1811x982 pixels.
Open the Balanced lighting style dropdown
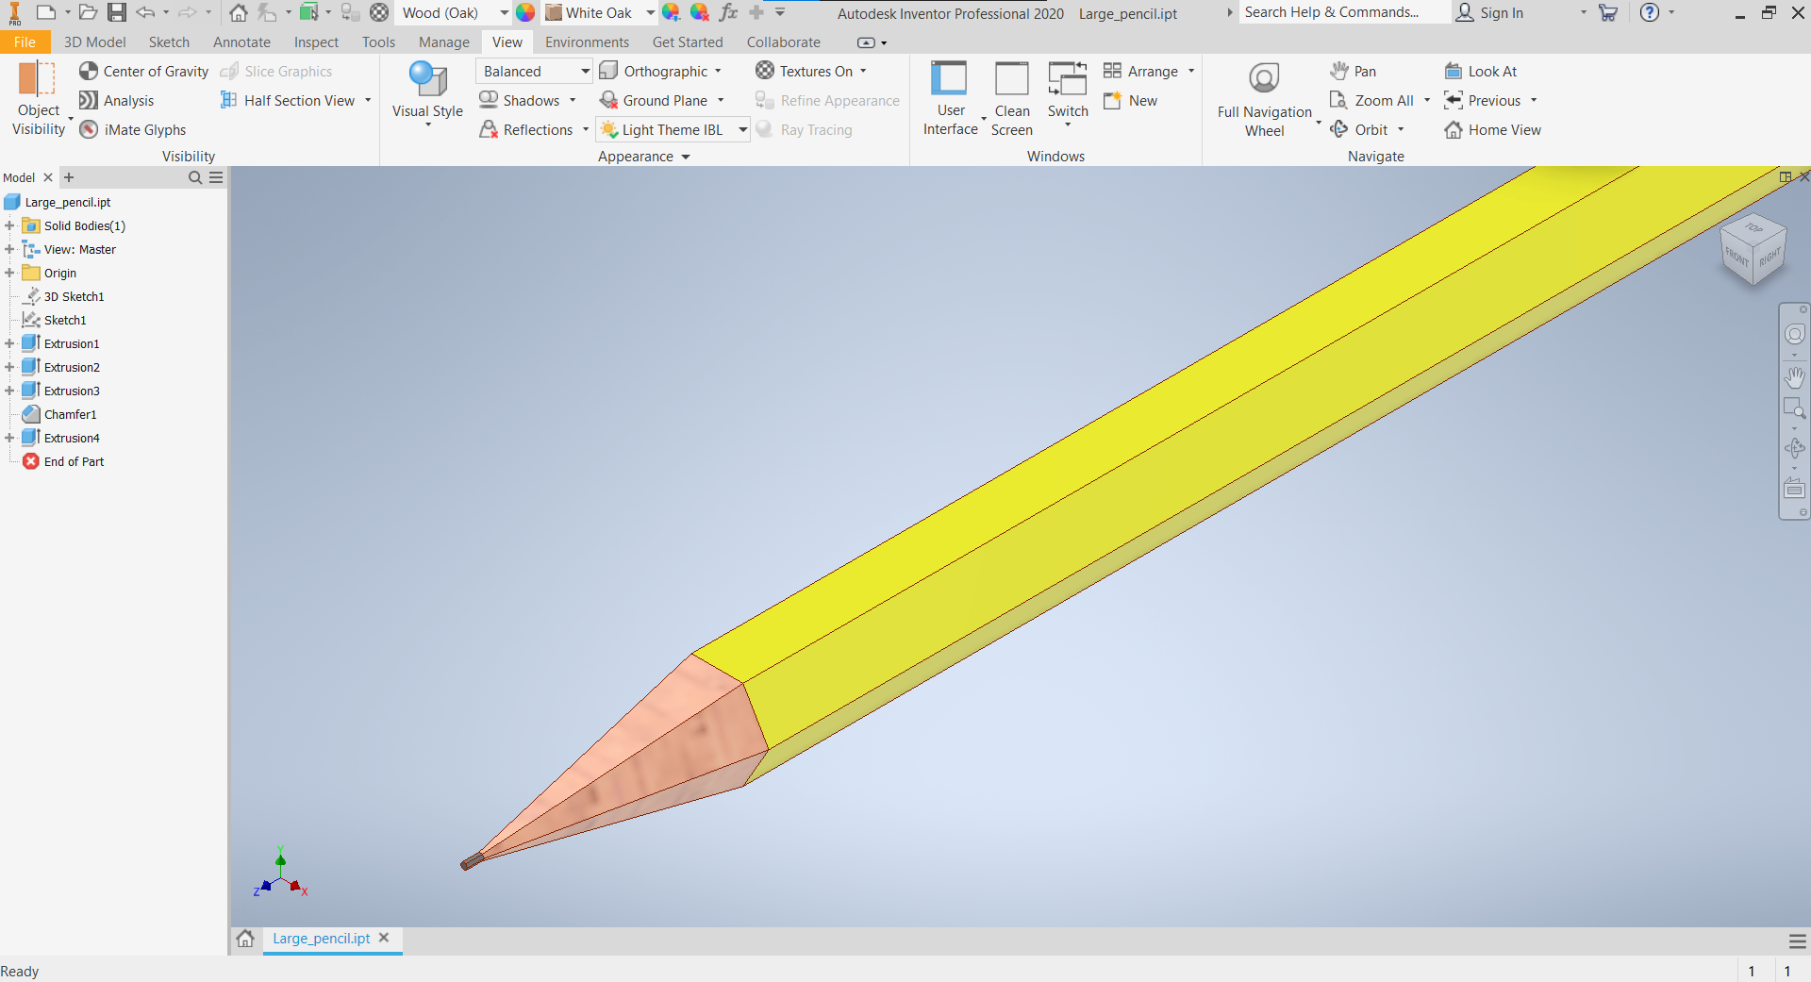(x=534, y=71)
